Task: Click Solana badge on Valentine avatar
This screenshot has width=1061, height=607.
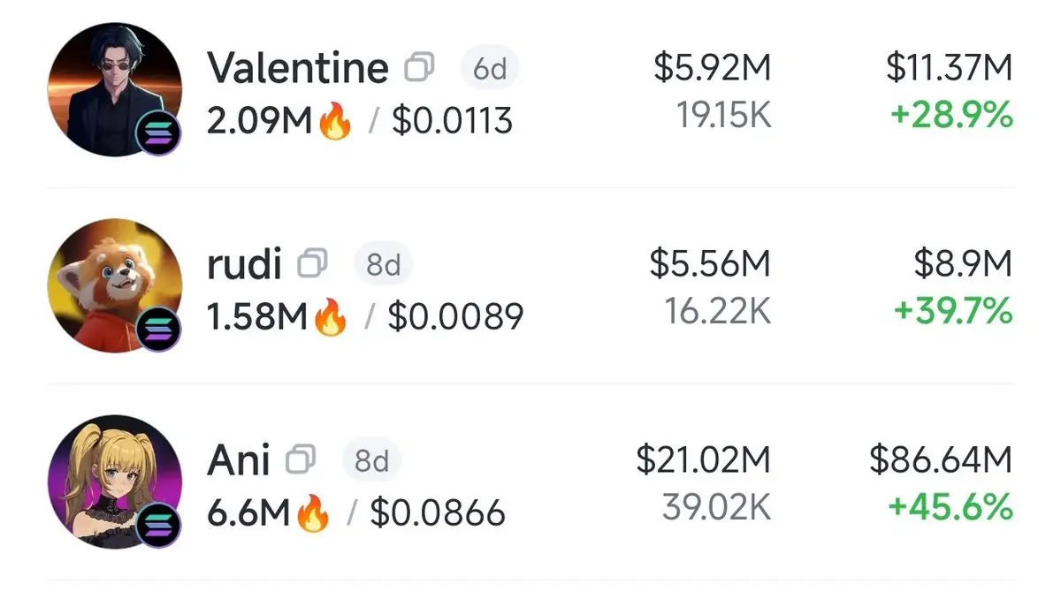Action: click(160, 134)
